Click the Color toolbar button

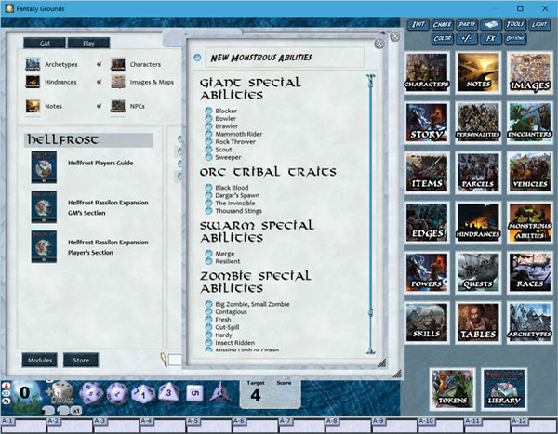tap(442, 38)
